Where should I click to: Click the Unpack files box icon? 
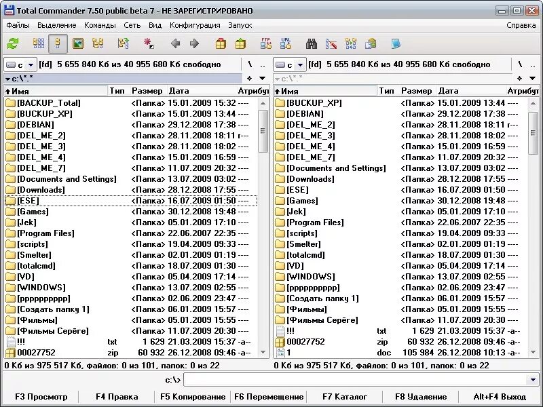pyautogui.click(x=240, y=43)
